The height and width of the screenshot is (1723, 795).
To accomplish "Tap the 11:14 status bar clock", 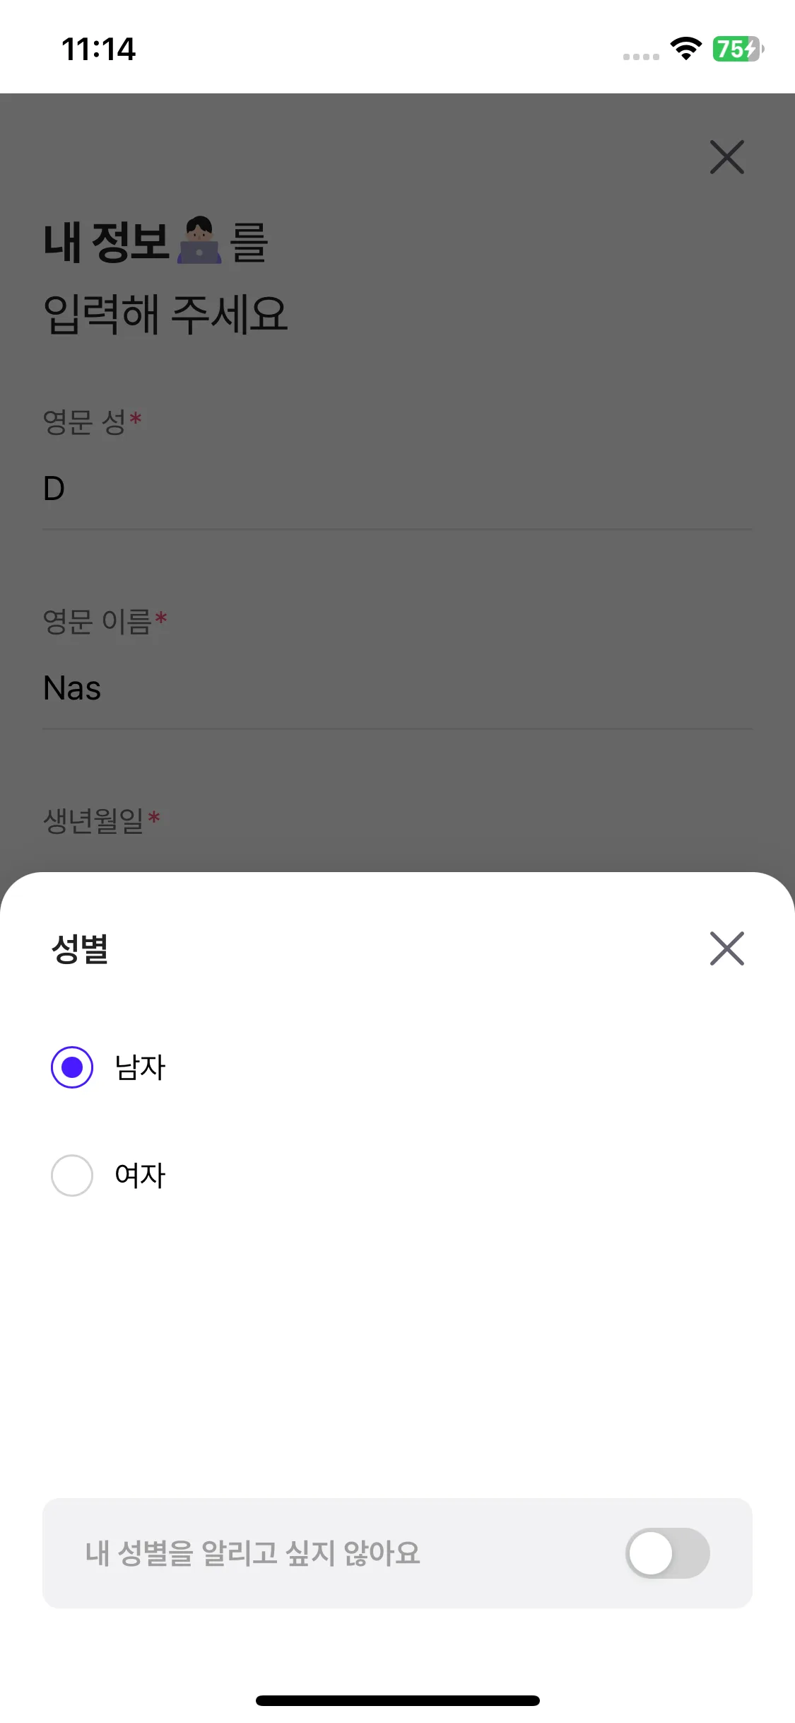I will [x=98, y=49].
